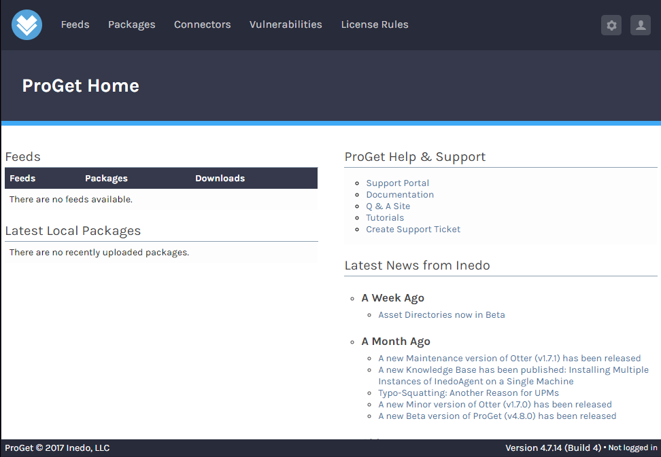Click the user profile icon
Screen dimensions: 661x457
640,25
